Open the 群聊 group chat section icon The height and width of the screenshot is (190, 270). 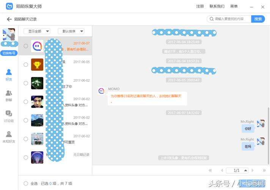(9, 93)
